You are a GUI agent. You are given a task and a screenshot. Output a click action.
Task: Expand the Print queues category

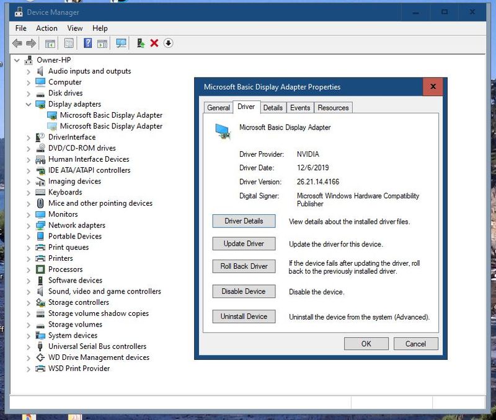point(29,248)
